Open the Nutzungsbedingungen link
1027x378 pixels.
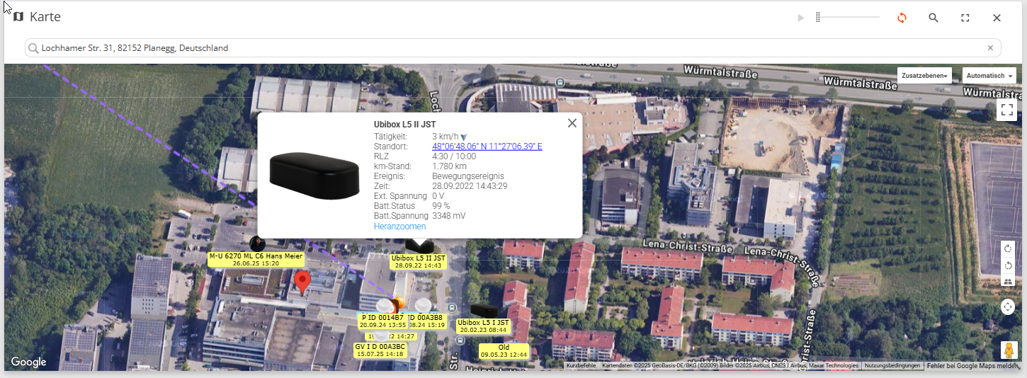pyautogui.click(x=892, y=366)
